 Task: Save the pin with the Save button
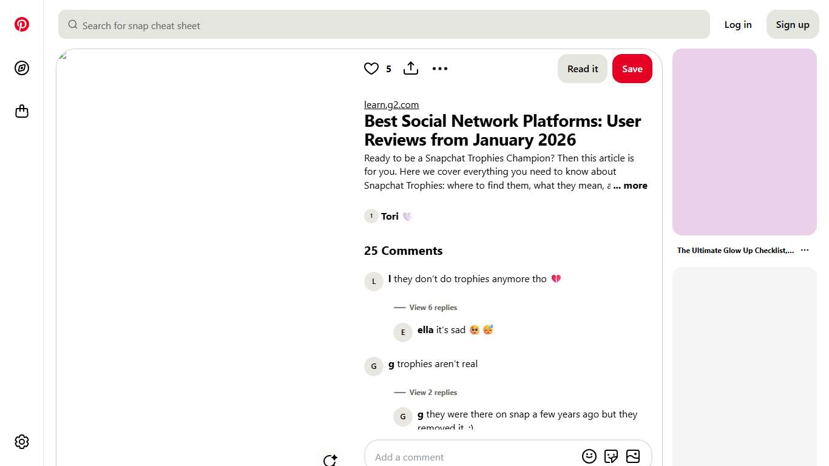click(x=632, y=69)
